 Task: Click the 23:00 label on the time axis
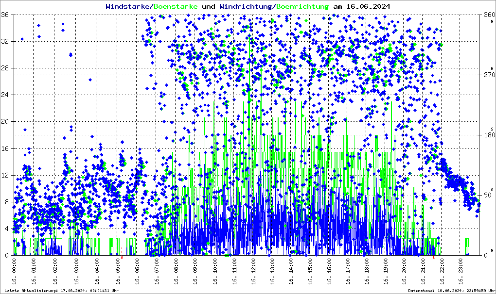click(461, 274)
